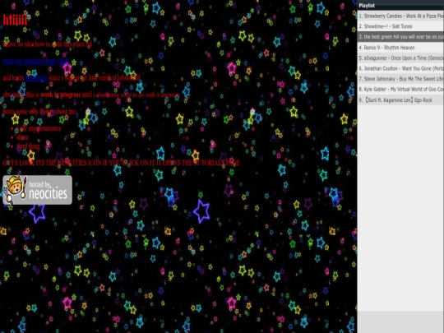Click the Playlist panel header

pyautogui.click(x=400, y=6)
